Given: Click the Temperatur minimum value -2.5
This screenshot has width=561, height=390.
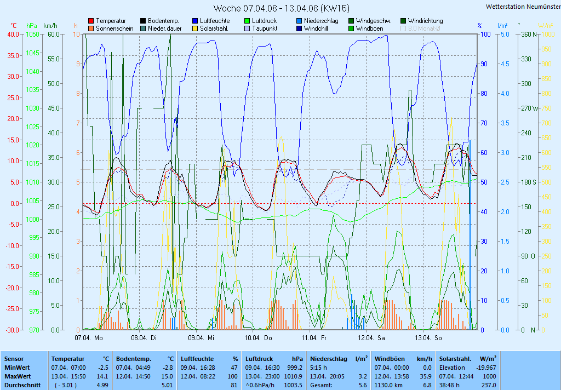Looking at the screenshot, I should tap(103, 368).
